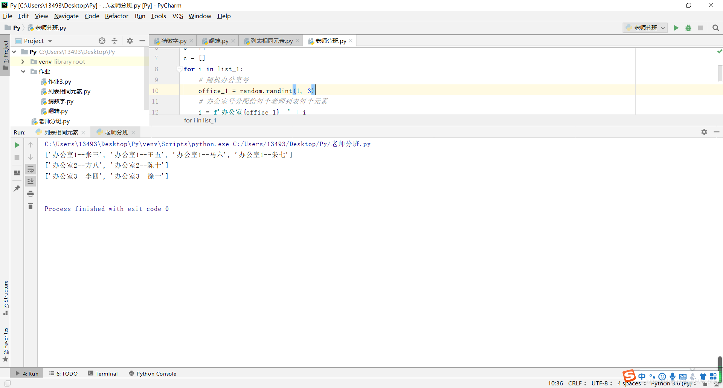The height and width of the screenshot is (388, 723).
Task: Open the VCS menu
Action: pos(178,16)
